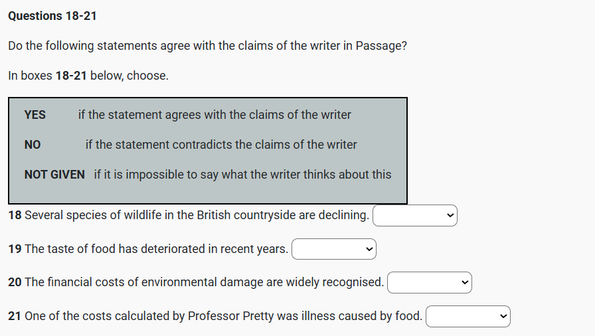The height and width of the screenshot is (336, 595).
Task: Click "if it is impossible to say" explanation
Action: tap(242, 175)
